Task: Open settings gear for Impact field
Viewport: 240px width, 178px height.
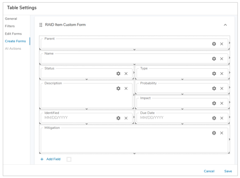Action: [214, 103]
